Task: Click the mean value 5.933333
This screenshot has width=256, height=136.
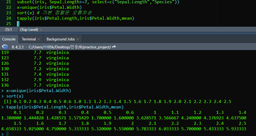Action: pos(236,129)
